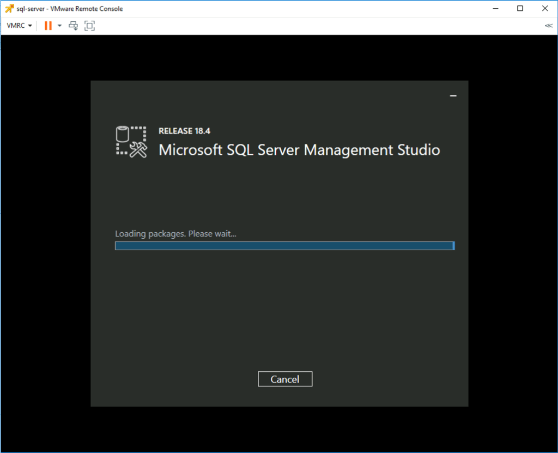Click the orange pause virtual machine icon
The image size is (558, 453).
pos(48,26)
